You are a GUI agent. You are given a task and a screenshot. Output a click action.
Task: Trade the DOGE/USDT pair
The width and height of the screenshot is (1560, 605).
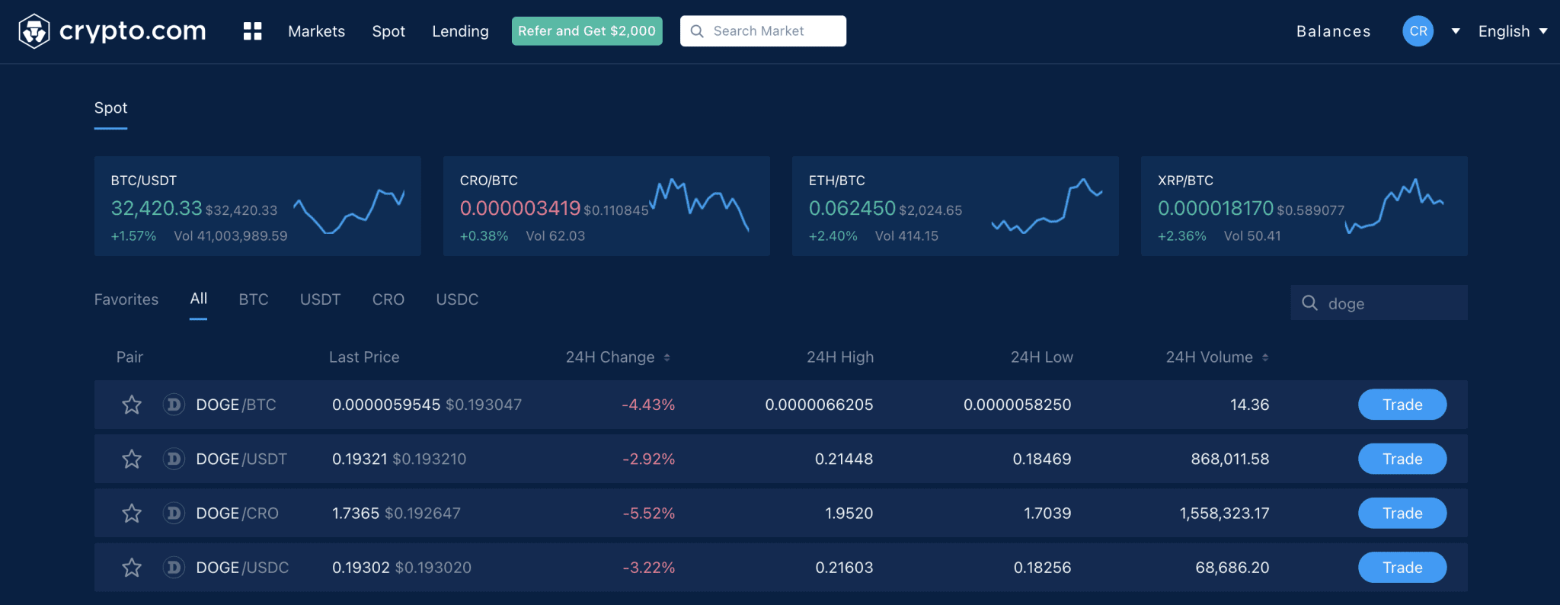[x=1402, y=459]
